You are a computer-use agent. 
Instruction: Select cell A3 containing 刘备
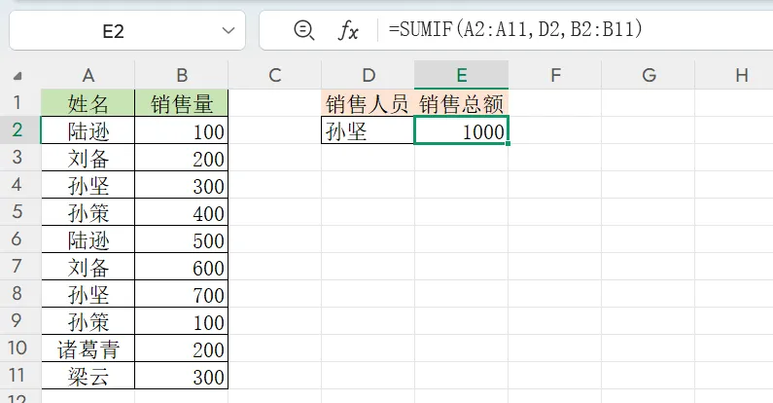(88, 158)
